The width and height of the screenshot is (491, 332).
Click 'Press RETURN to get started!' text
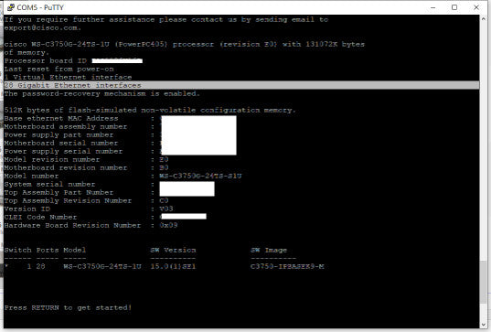(x=68, y=307)
